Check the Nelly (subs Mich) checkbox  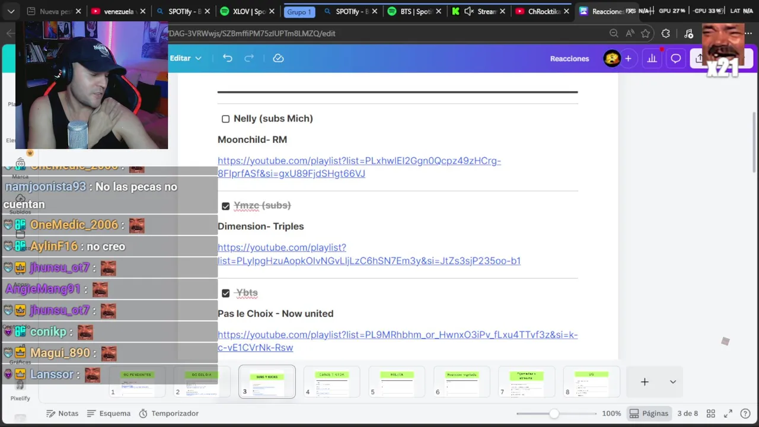click(225, 119)
